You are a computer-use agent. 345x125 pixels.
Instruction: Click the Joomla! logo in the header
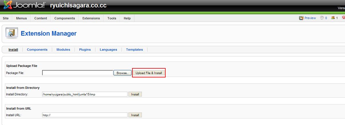click(x=24, y=5)
